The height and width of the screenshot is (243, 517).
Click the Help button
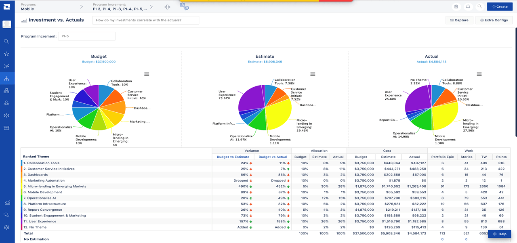coord(500,234)
